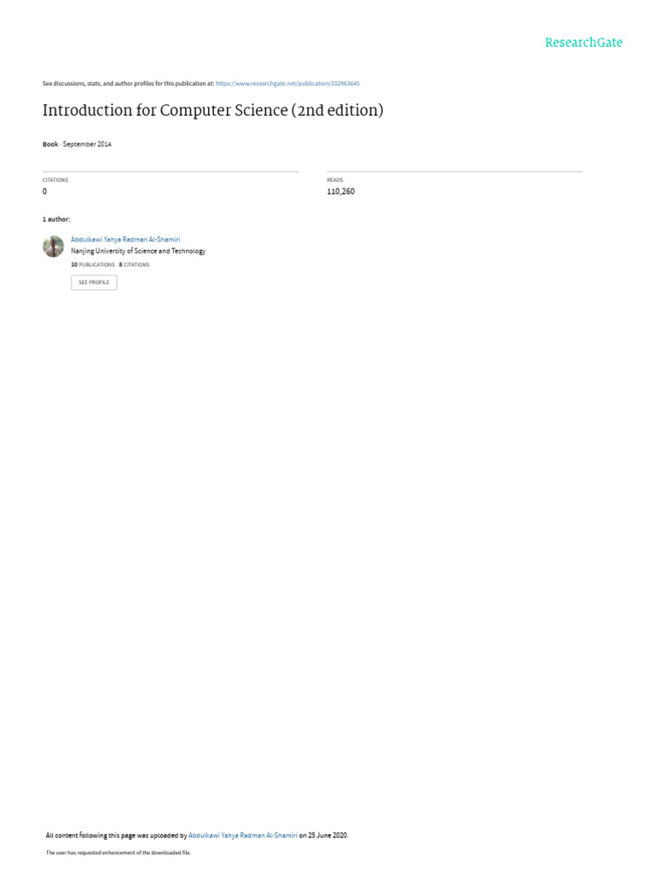
Task: Click the SEE PROFILE button
Action: point(94,283)
